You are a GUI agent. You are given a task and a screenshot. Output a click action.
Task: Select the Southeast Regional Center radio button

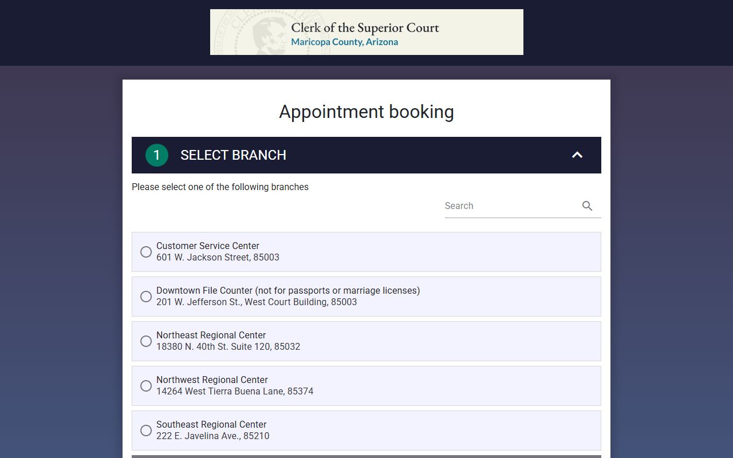[x=146, y=431]
